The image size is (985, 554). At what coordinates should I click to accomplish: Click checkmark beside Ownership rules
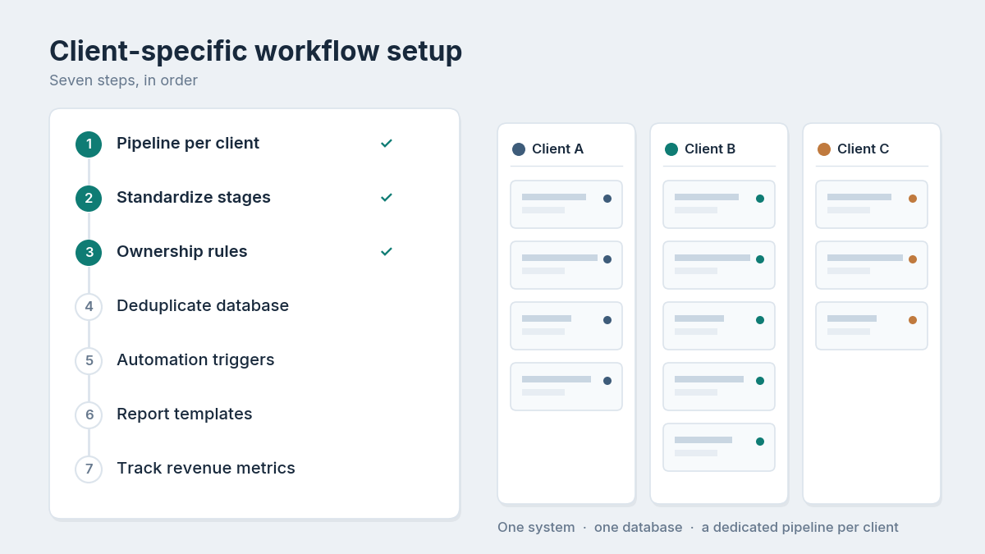tap(387, 251)
